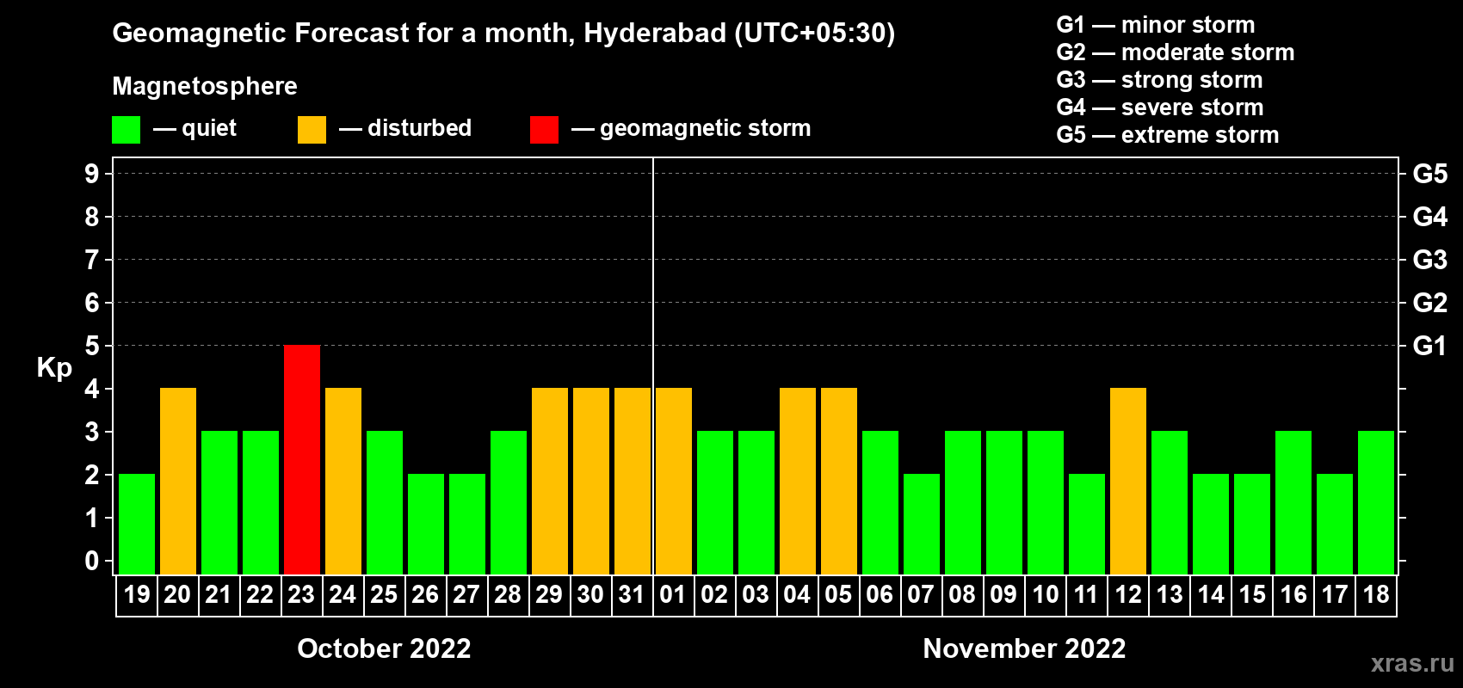Click the 'G1 — minor storm' legend text
The width and height of the screenshot is (1463, 688).
point(1156,25)
